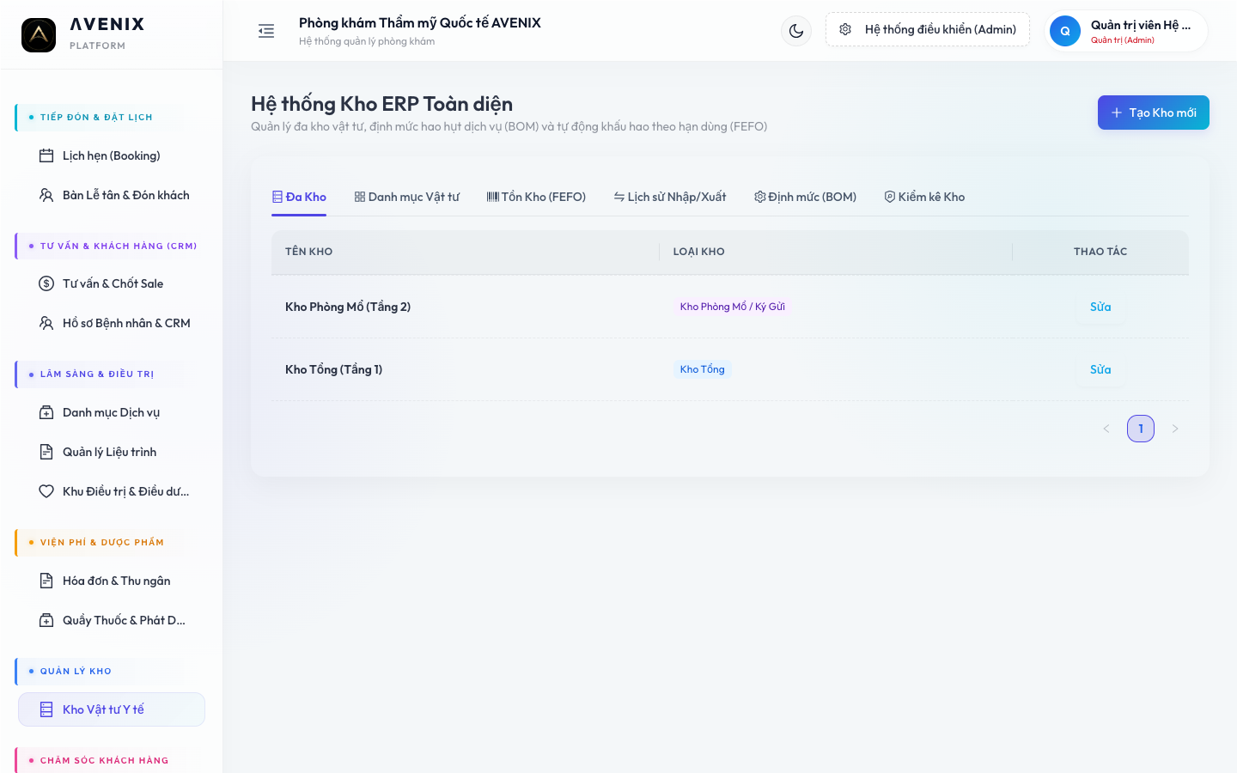Edit Kho Tổng (Tầng 1) with Sửa
Image resolution: width=1237 pixels, height=773 pixels.
tap(1100, 369)
